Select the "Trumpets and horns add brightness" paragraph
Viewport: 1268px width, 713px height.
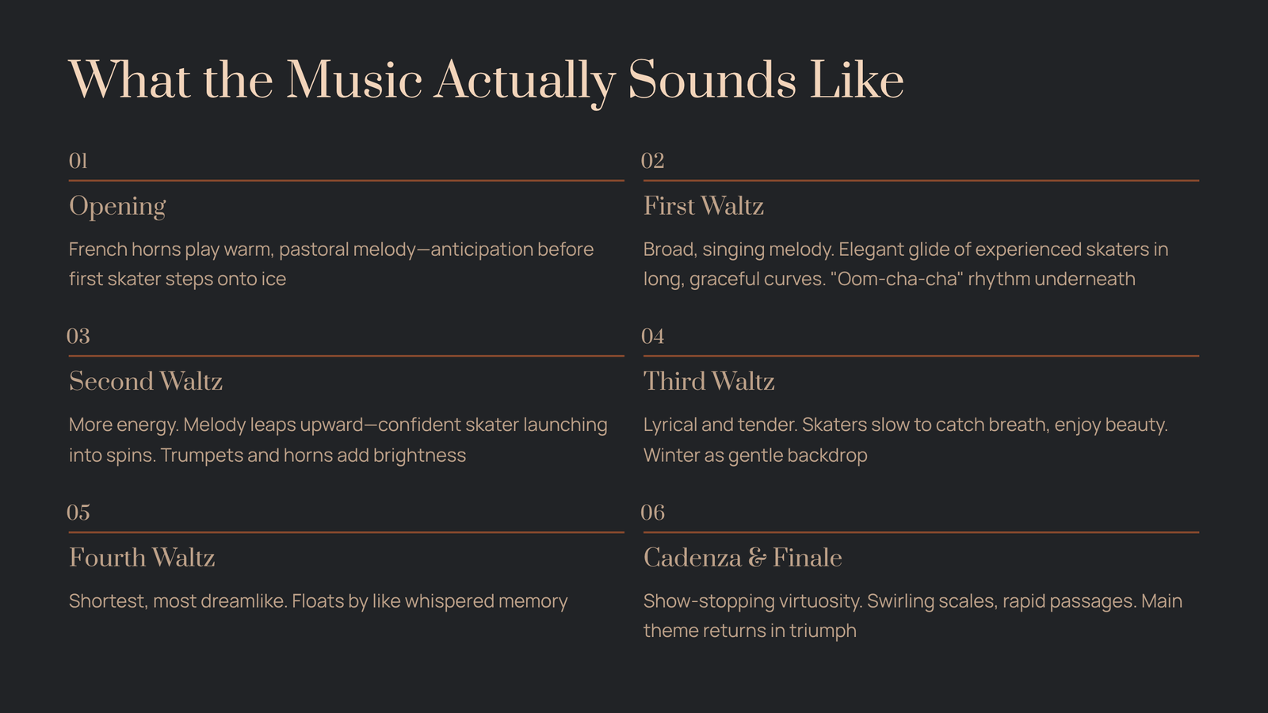(338, 440)
